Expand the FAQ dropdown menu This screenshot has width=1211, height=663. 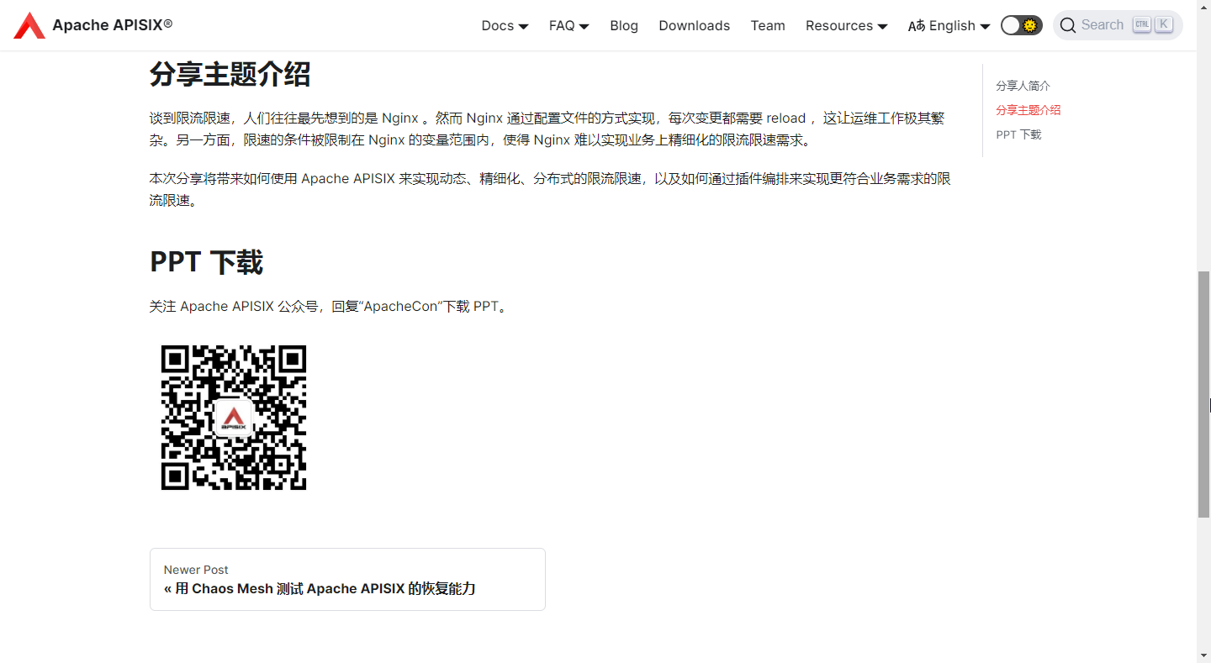pos(568,26)
